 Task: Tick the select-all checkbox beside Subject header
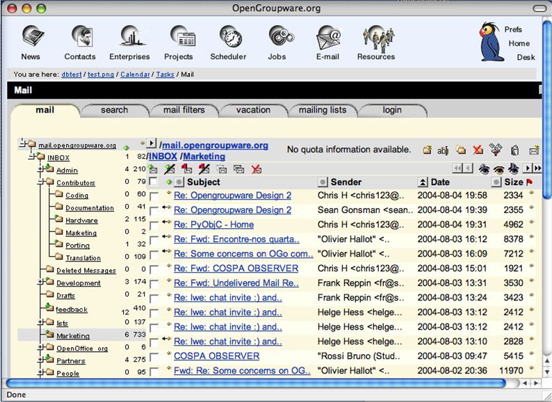(154, 182)
